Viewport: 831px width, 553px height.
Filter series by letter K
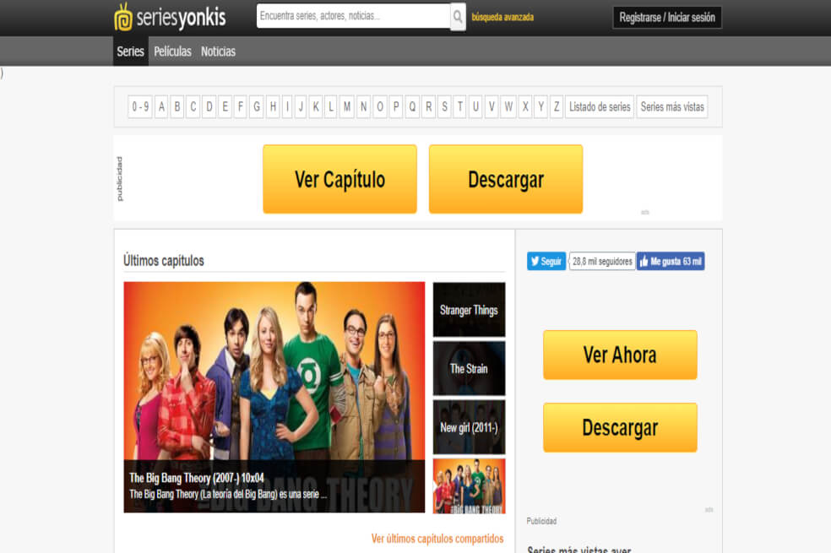(316, 107)
